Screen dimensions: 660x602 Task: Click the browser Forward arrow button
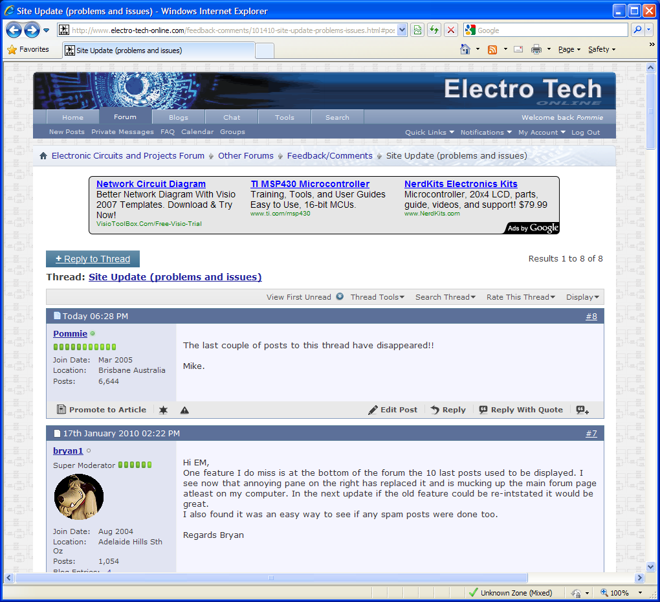point(32,30)
